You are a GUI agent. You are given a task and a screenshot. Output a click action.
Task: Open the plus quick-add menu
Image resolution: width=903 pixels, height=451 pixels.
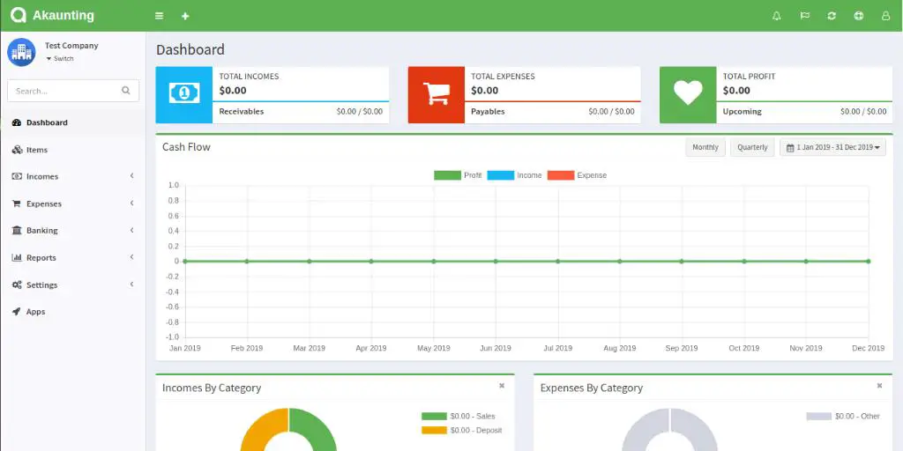(185, 16)
